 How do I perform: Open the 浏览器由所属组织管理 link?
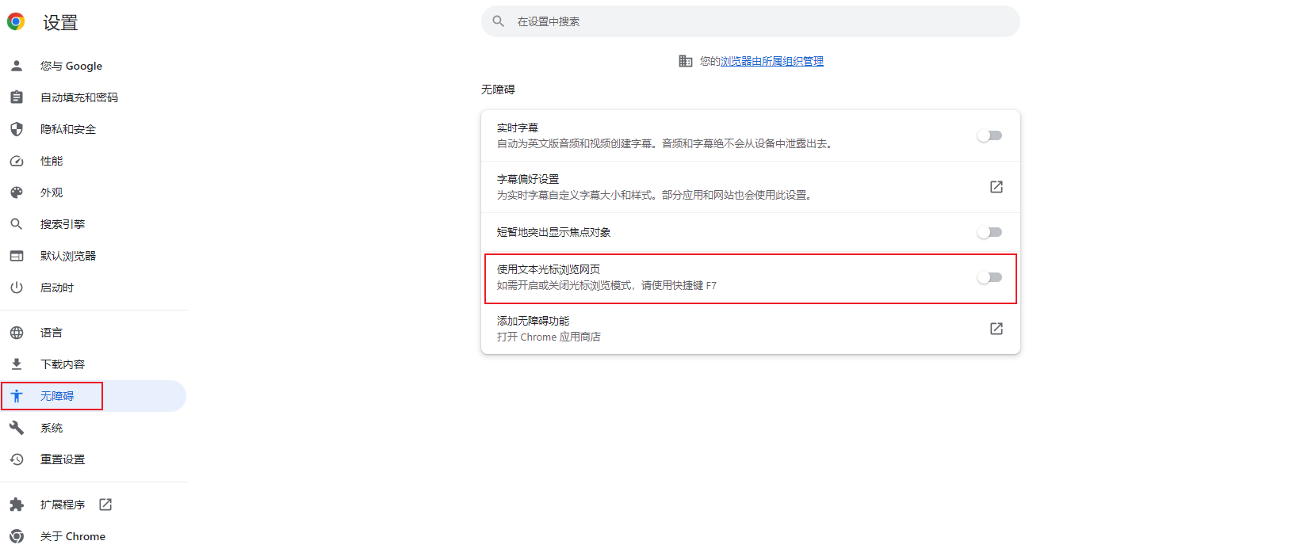coord(771,61)
